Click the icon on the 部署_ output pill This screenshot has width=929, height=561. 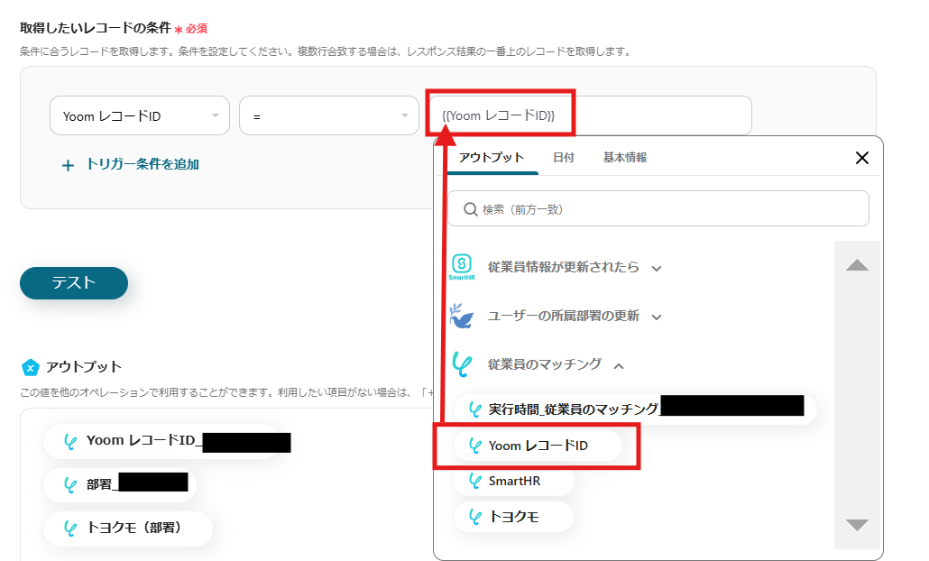69,484
